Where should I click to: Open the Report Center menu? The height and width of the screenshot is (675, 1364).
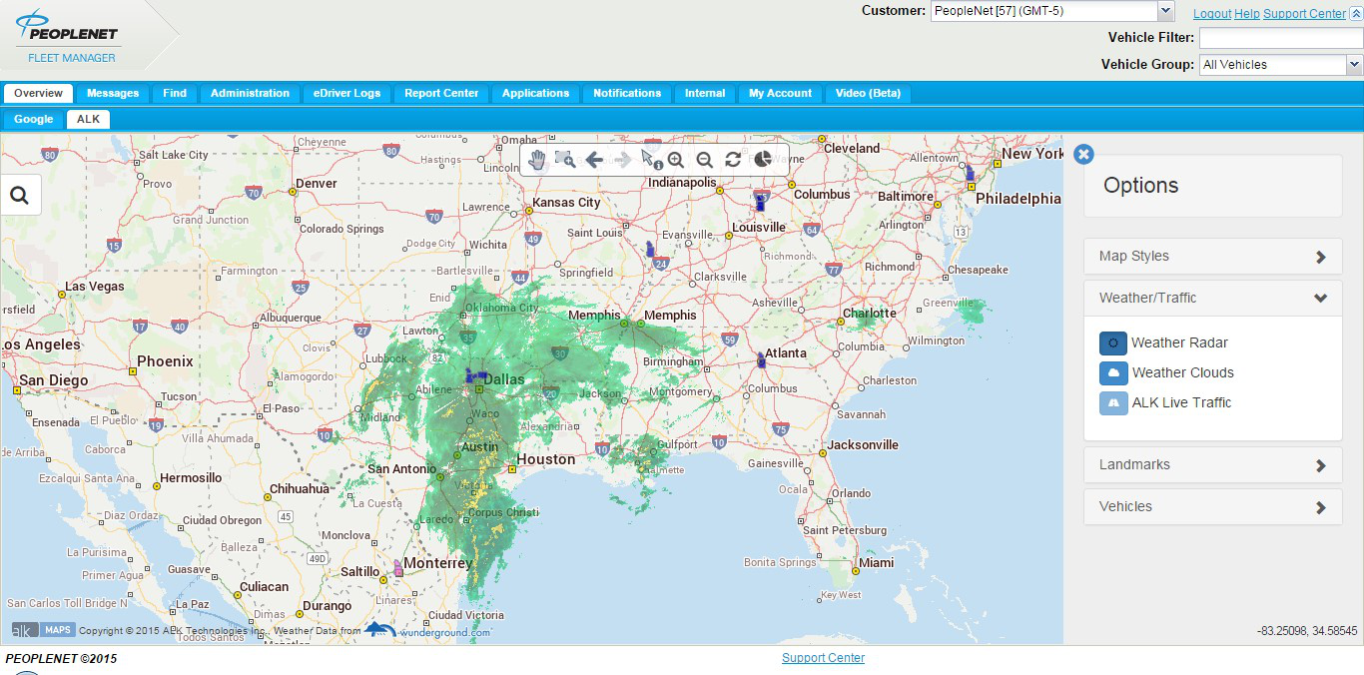point(440,93)
